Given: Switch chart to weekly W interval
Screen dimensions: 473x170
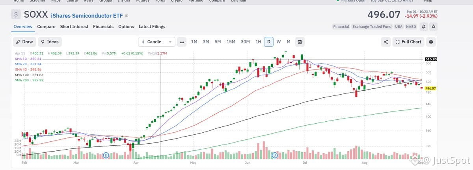Looking at the screenshot, I should coord(279,42).
